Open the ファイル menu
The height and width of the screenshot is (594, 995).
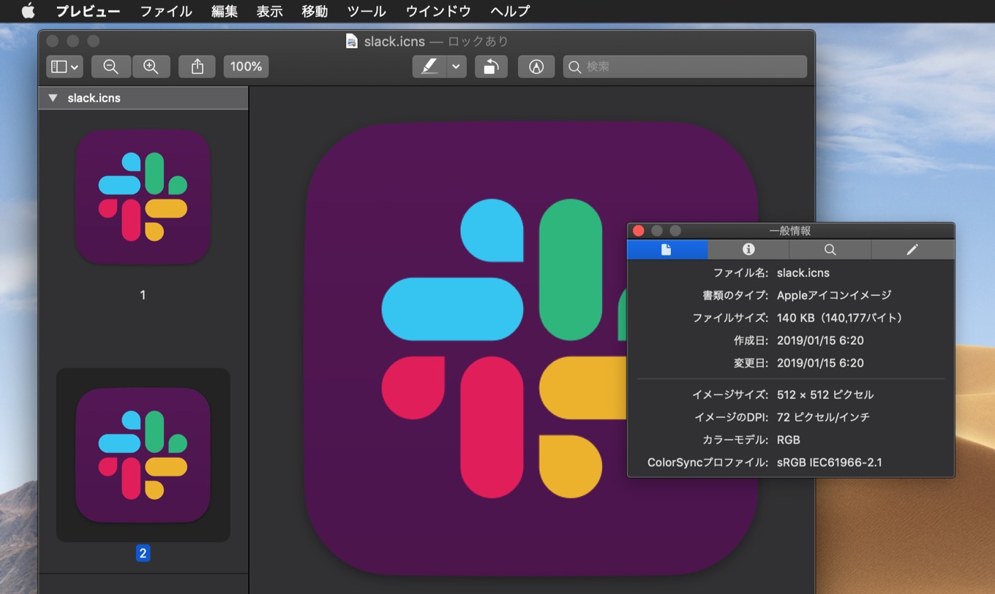tap(166, 11)
